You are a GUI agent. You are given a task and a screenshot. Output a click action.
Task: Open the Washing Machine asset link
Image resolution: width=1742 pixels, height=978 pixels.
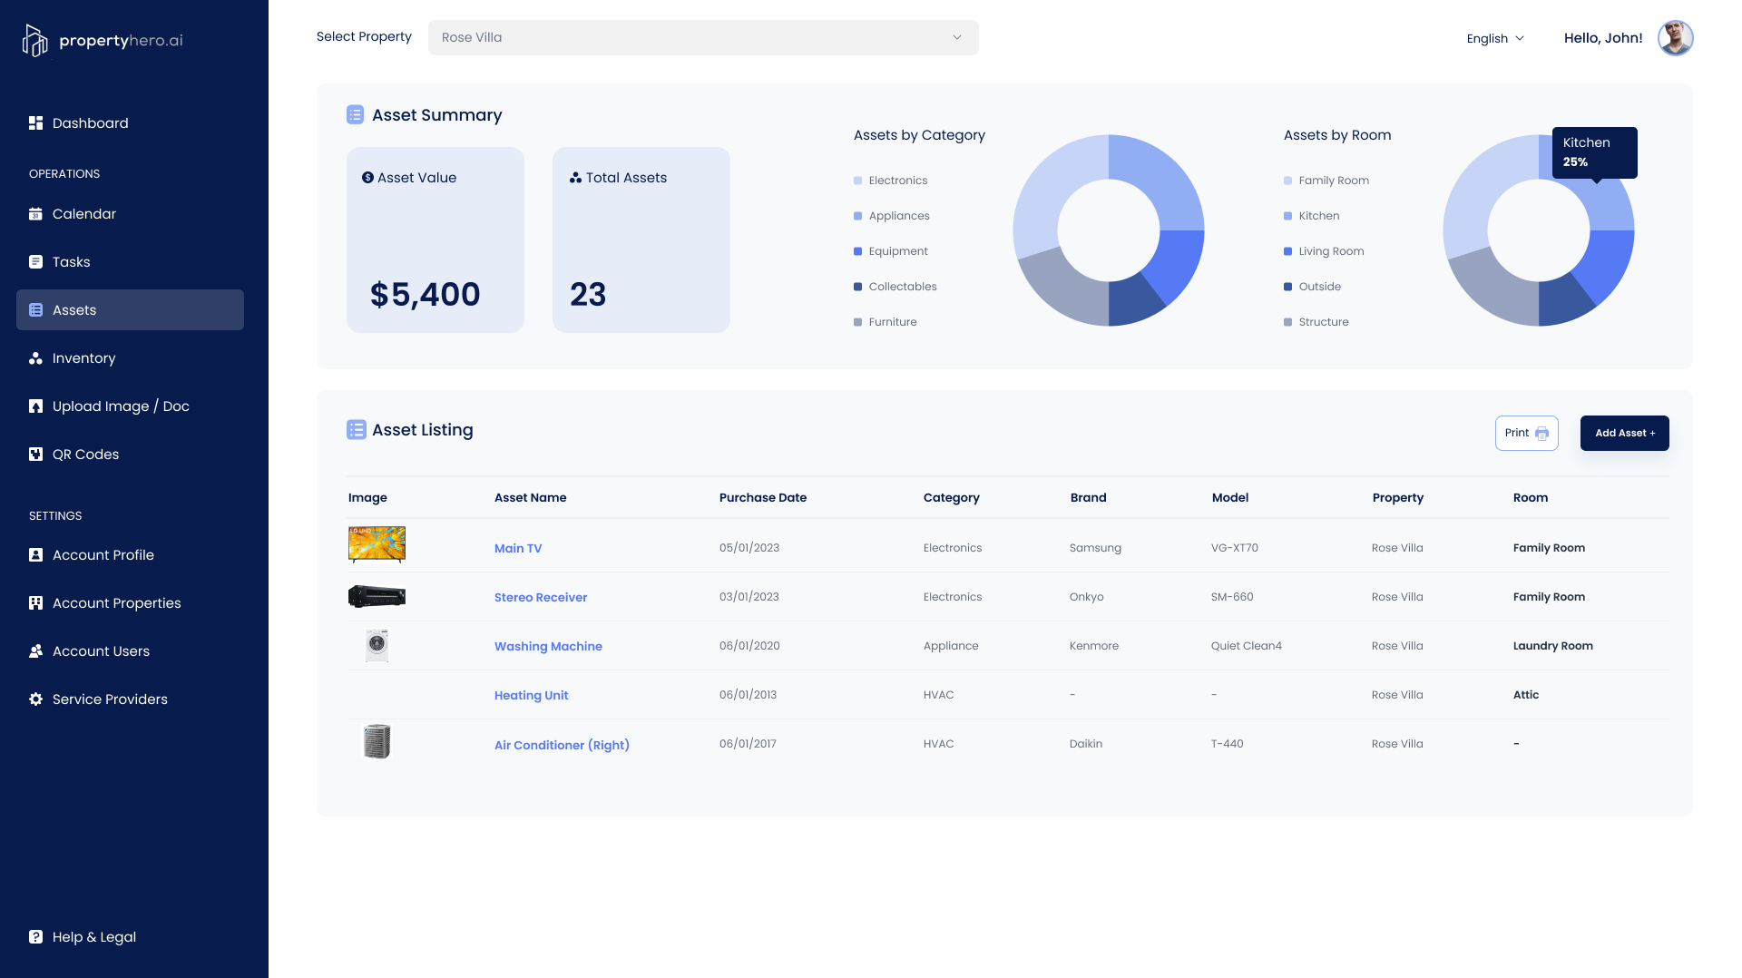[548, 646]
